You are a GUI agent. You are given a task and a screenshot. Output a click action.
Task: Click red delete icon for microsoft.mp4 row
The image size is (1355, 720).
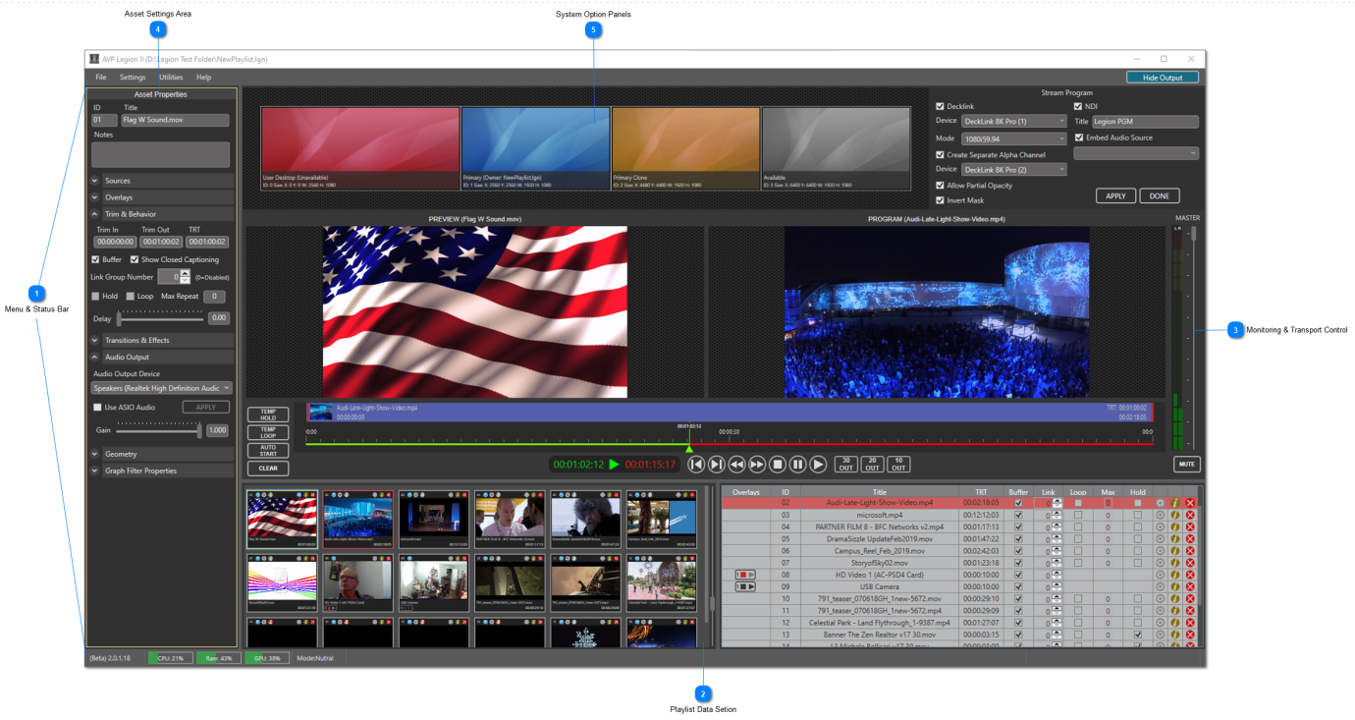[1190, 515]
